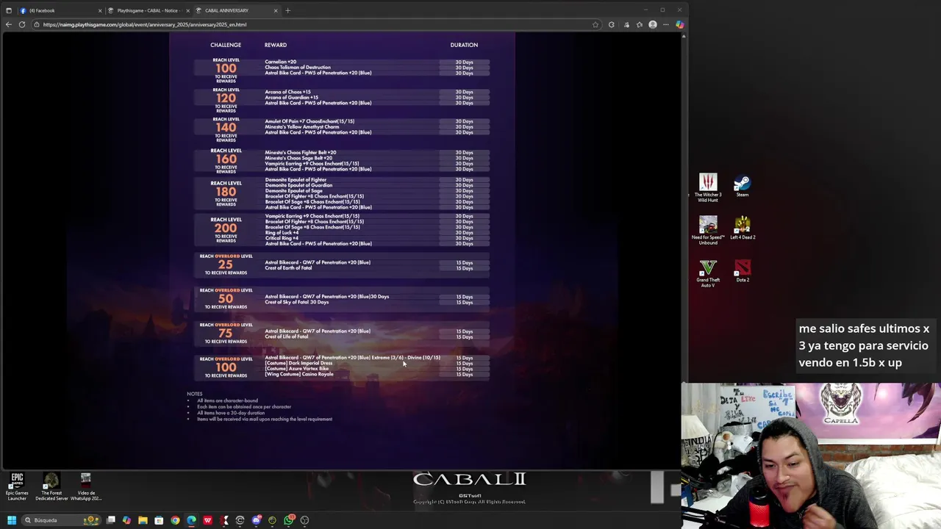Screen dimensions: 941x529
Task: Click the NOTES heading below the table
Action: [194, 394]
